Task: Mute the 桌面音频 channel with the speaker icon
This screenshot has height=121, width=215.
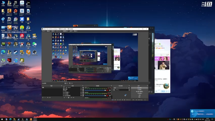Action: [x=107, y=96]
